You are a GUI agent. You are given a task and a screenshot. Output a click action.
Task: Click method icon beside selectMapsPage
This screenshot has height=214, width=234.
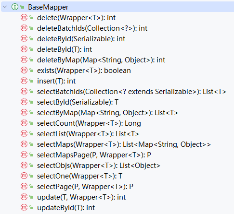click(x=24, y=155)
